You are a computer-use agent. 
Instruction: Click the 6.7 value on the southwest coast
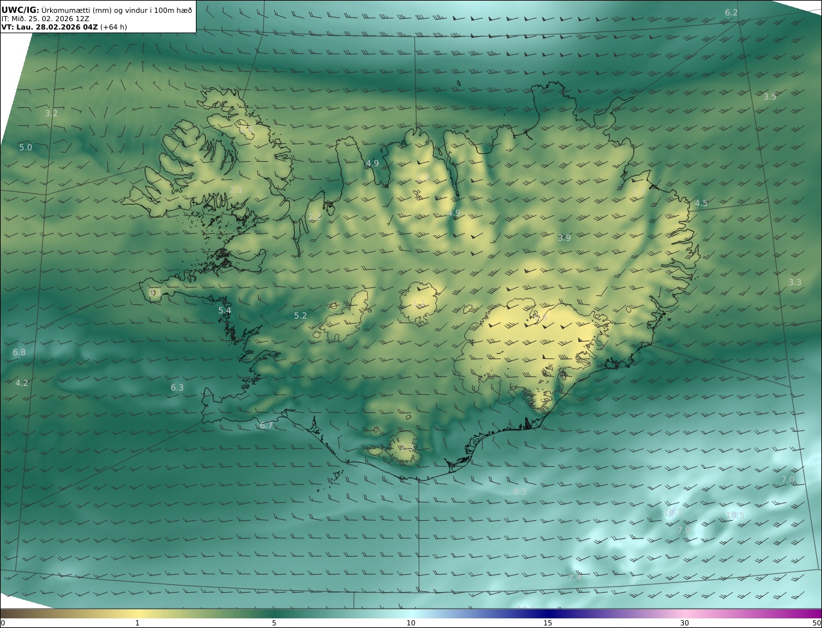point(267,425)
